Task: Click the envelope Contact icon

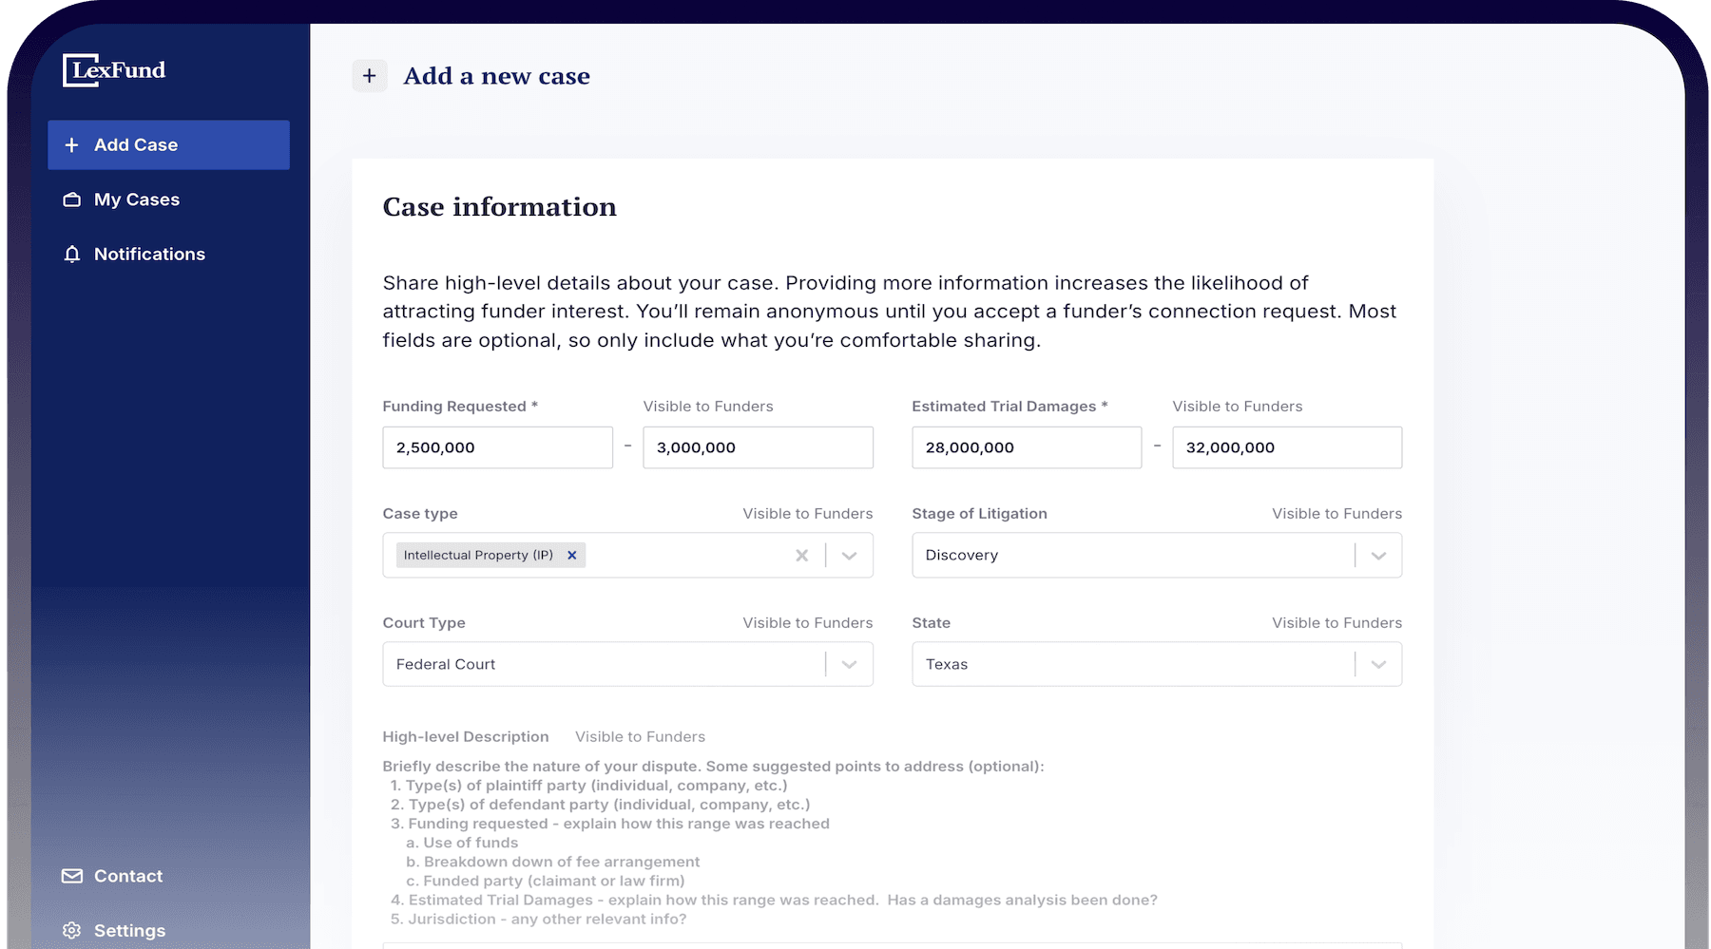Action: [x=72, y=876]
